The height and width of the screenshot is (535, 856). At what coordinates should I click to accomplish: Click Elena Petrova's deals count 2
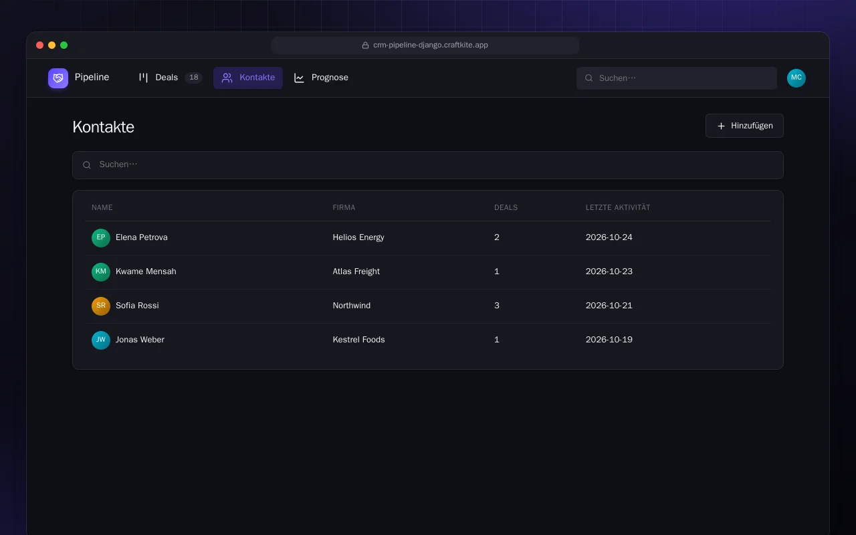497,237
